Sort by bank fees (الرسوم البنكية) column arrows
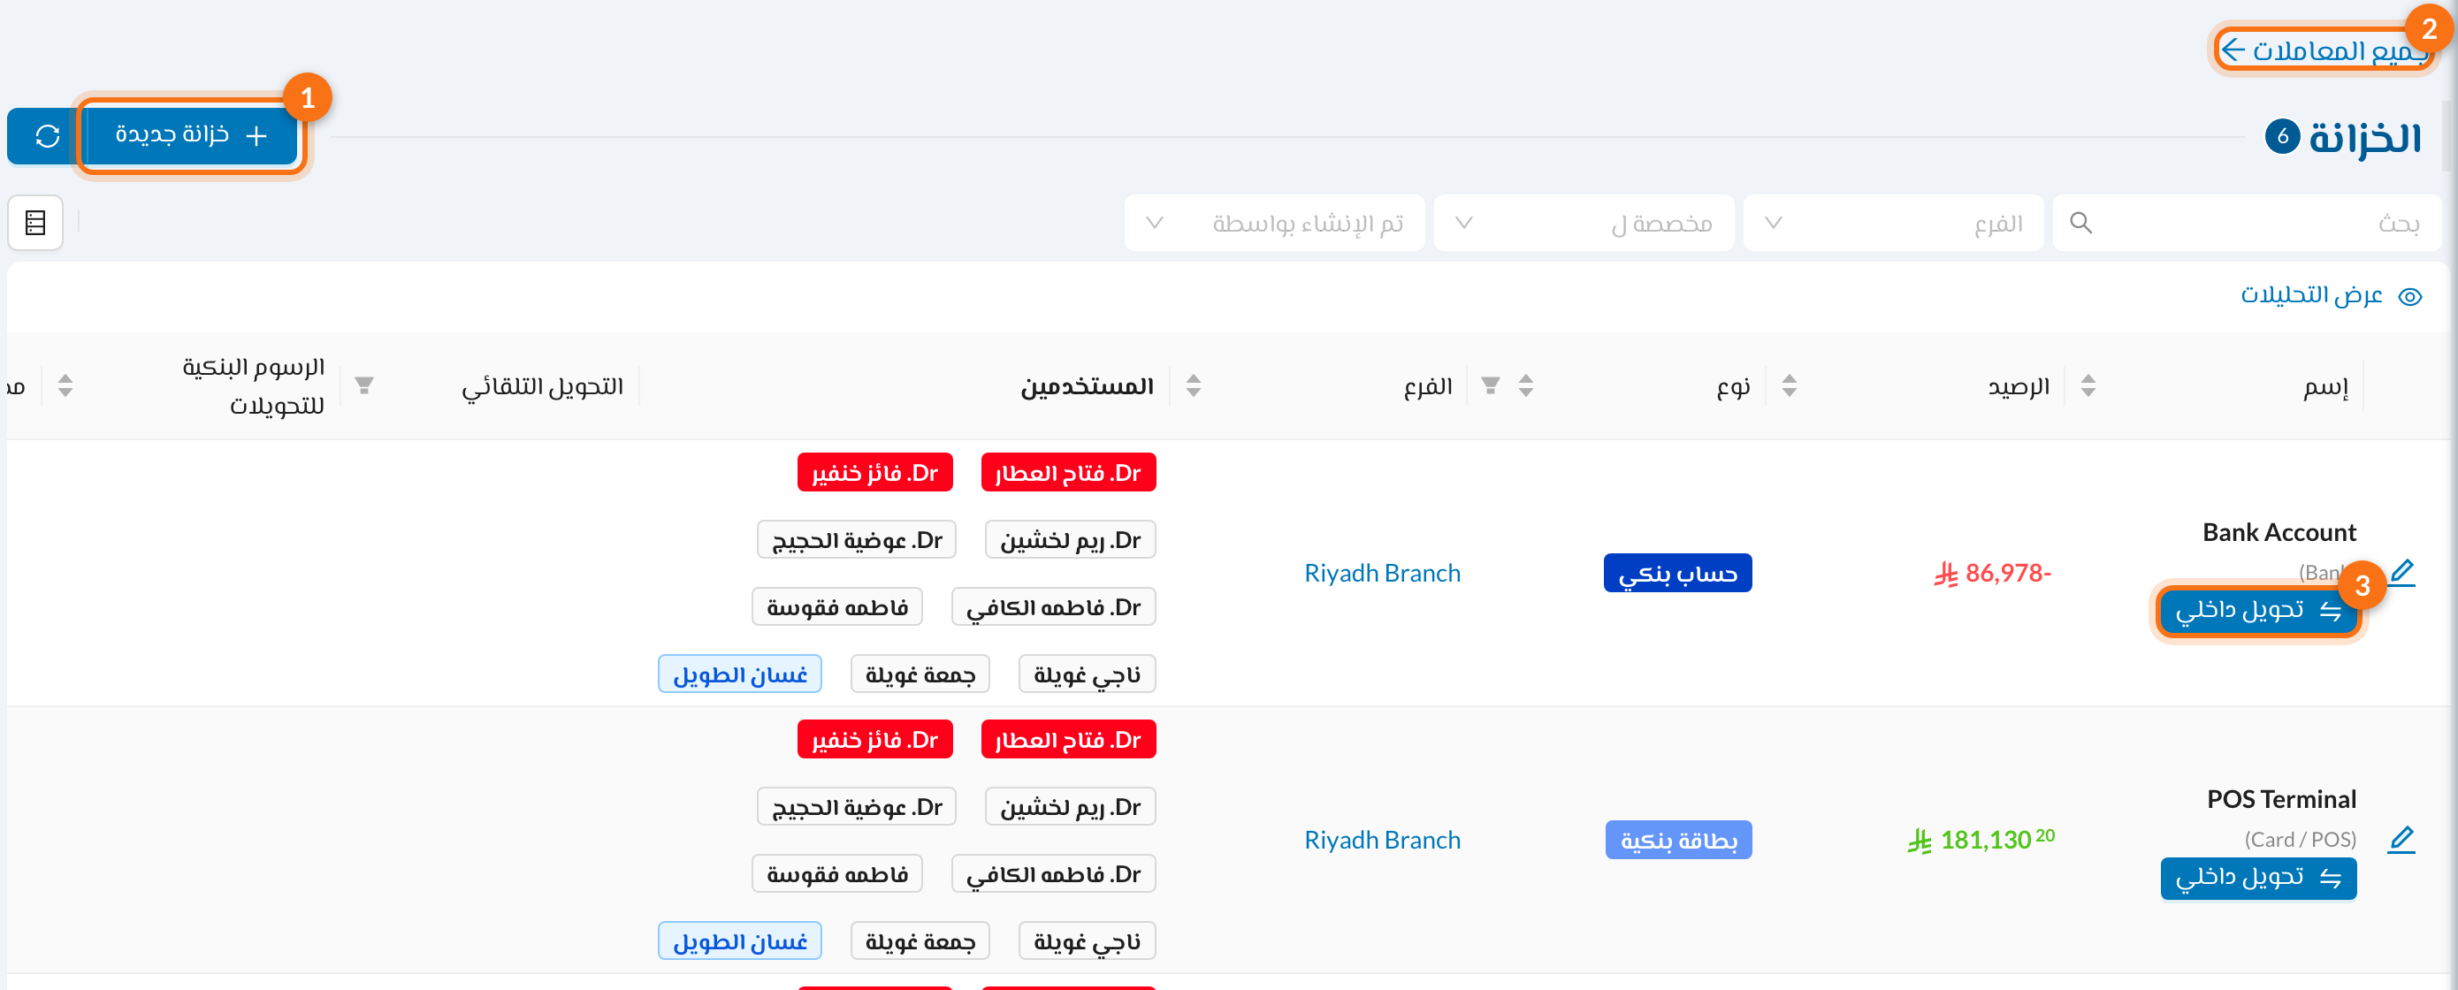Viewport: 2458px width, 990px height. tap(65, 385)
